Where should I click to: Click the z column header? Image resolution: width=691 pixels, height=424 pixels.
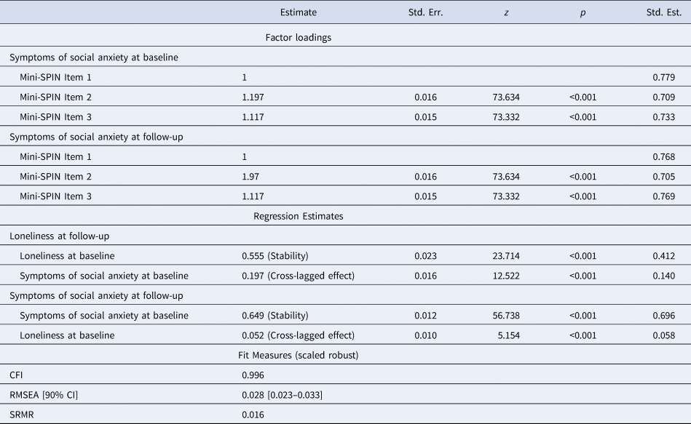506,13
